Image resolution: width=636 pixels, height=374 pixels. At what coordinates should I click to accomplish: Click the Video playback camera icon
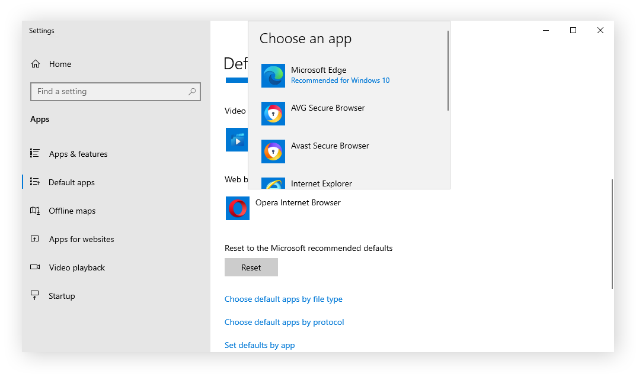pyautogui.click(x=36, y=267)
